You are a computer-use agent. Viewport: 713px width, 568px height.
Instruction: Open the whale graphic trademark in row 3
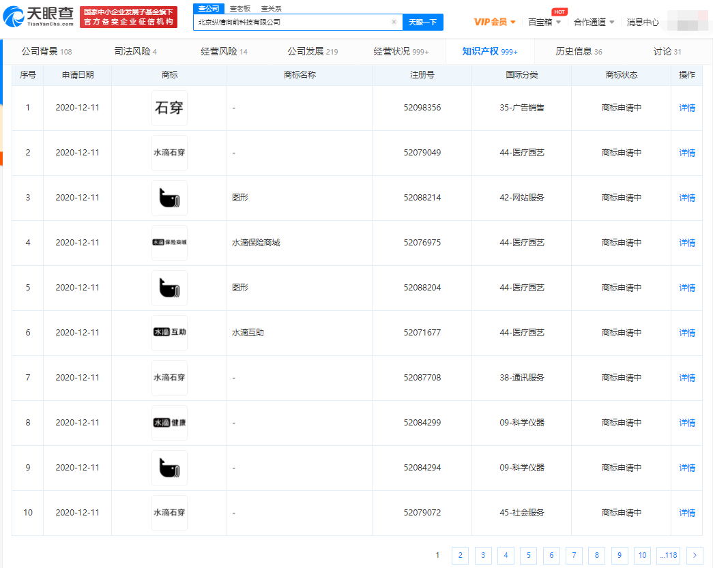click(169, 198)
